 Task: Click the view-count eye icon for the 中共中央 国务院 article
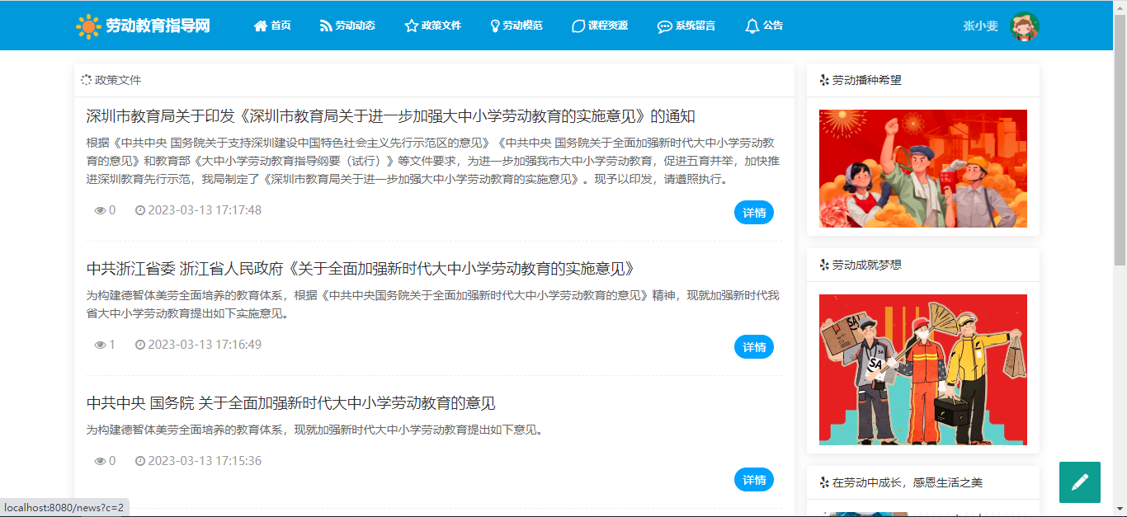point(101,461)
